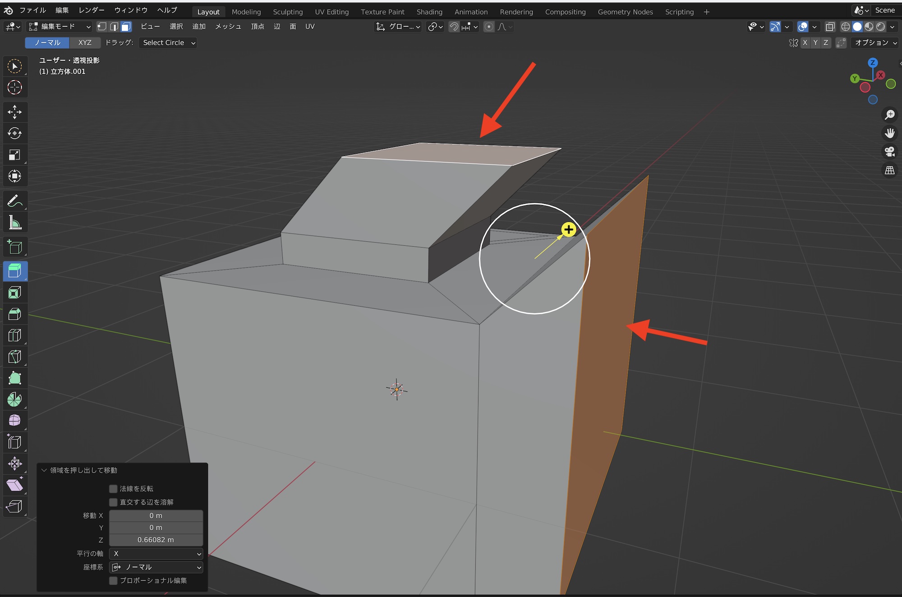This screenshot has width=902, height=597.
Task: Enable the 法線を反転 checkbox
Action: (x=113, y=489)
